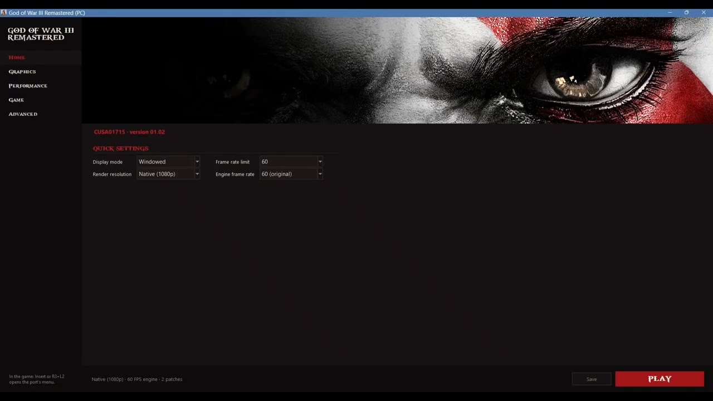This screenshot has width=713, height=401.
Task: Switch to the Advanced section
Action: (23, 114)
